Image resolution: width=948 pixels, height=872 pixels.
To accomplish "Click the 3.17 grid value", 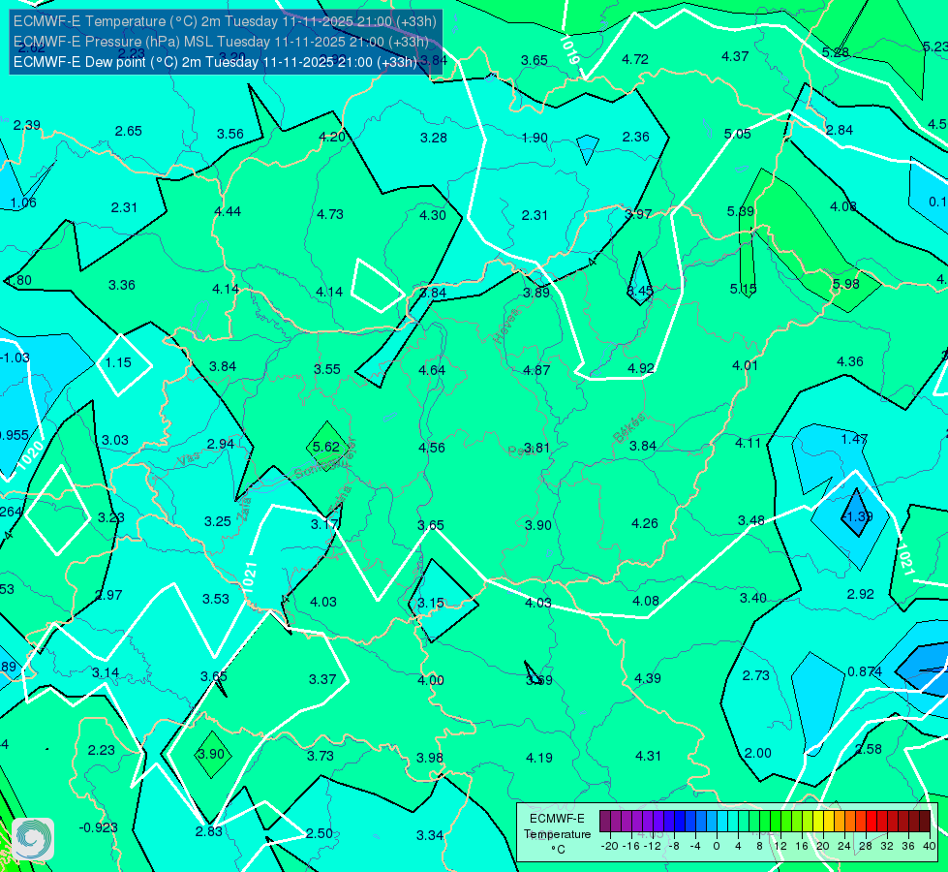I will pyautogui.click(x=324, y=524).
